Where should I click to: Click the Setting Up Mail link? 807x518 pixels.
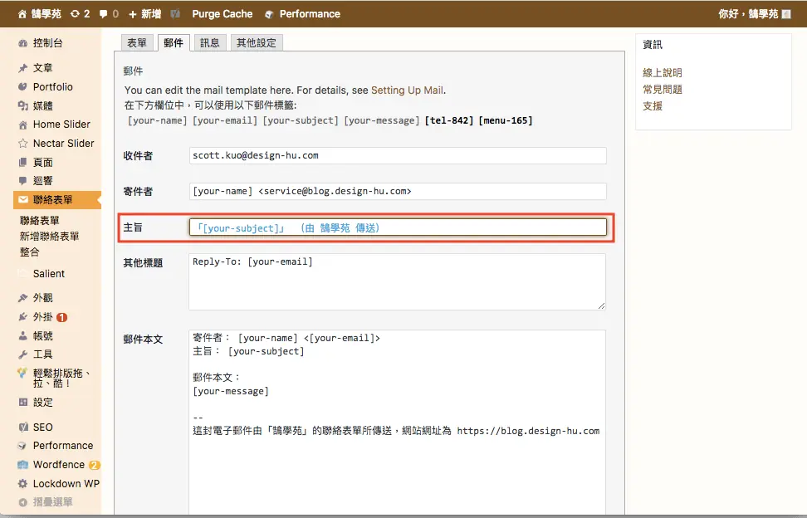[407, 90]
